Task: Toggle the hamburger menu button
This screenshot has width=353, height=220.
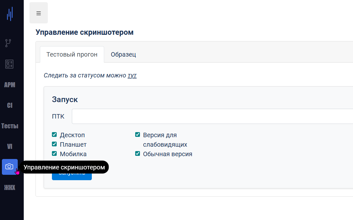Action: pyautogui.click(x=39, y=13)
